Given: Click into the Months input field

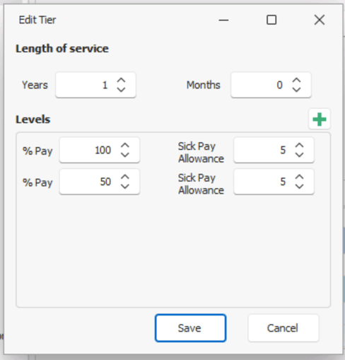Looking at the screenshot, I should (x=261, y=85).
